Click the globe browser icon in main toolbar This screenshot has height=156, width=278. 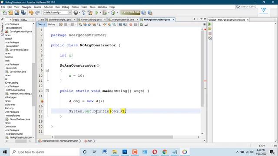(x=76, y=13)
